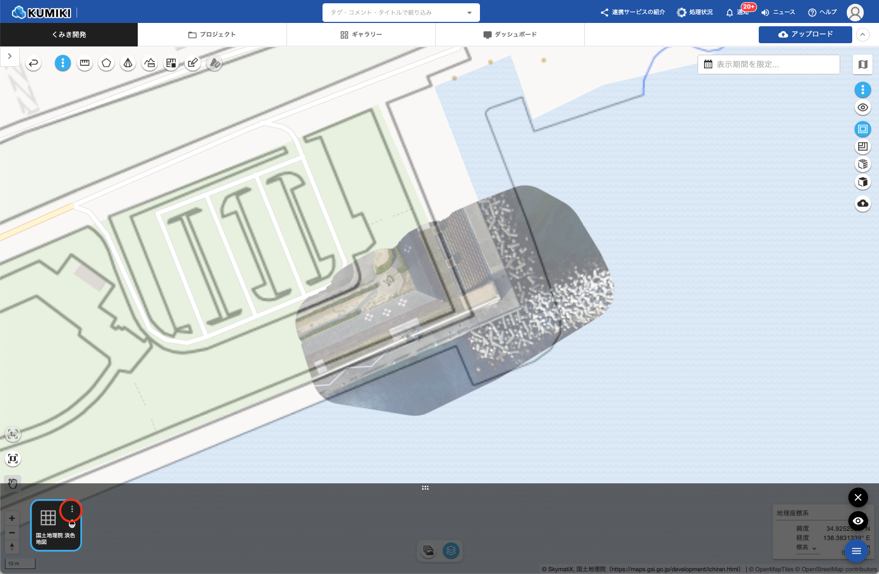Toggle the black eye button in bottom panel
Viewport: 879px width, 574px height.
[x=858, y=521]
